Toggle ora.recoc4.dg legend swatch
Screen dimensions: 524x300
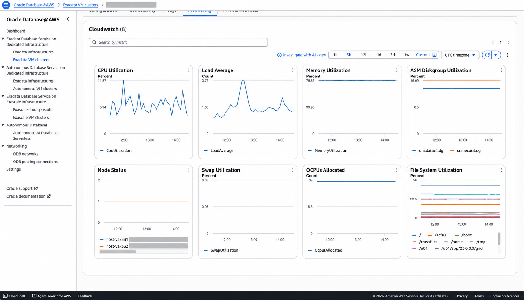pos(452,151)
